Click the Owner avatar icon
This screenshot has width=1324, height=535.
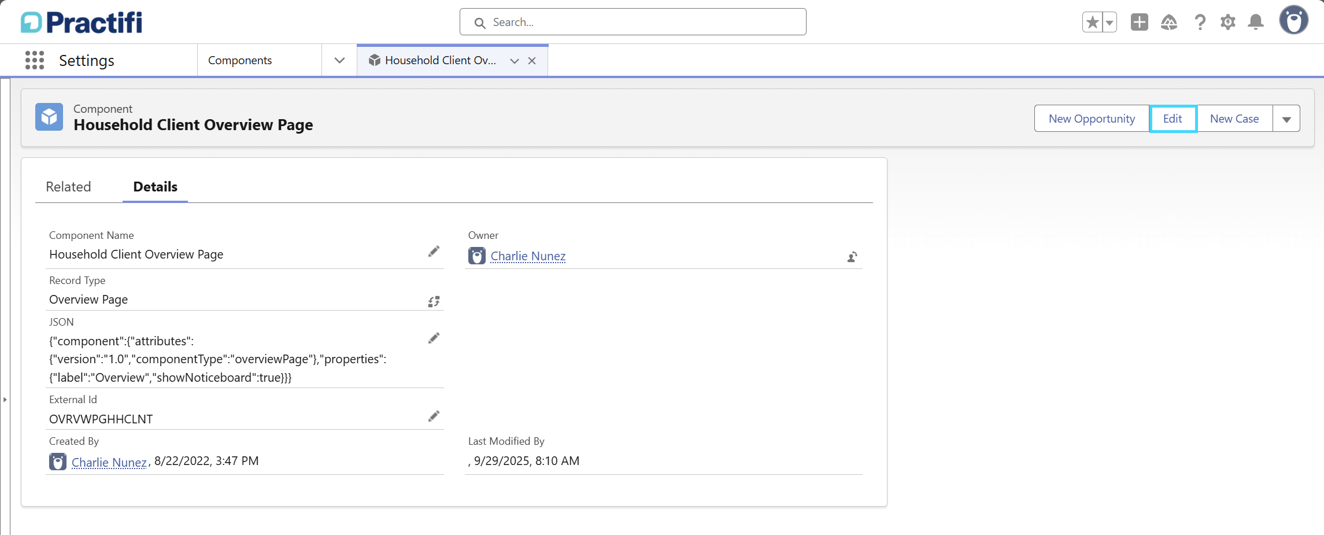pos(477,256)
